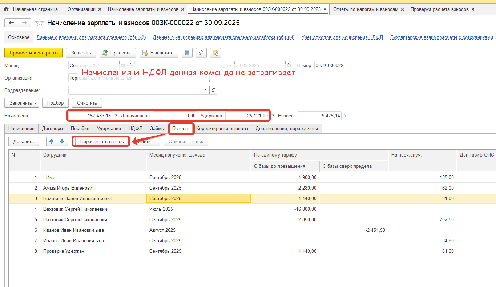The image size is (496, 287).
Task: Select the Вахтовик Сергей Николаевич July 2025 row
Action: coord(75,209)
